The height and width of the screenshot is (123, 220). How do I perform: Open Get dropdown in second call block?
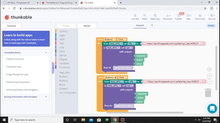click(130, 86)
